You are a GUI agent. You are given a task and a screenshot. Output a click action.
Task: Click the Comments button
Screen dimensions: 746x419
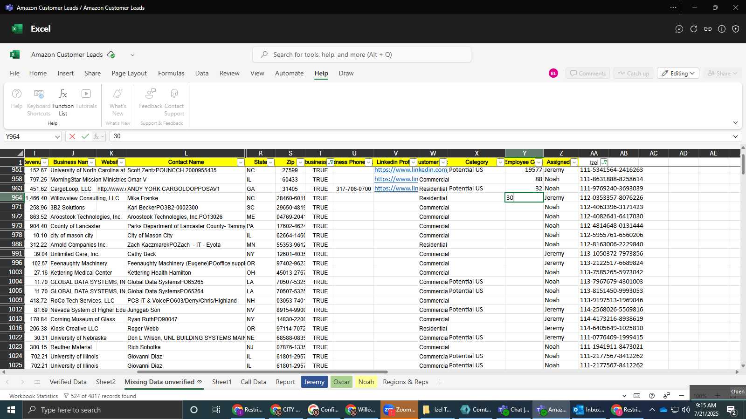click(x=587, y=74)
